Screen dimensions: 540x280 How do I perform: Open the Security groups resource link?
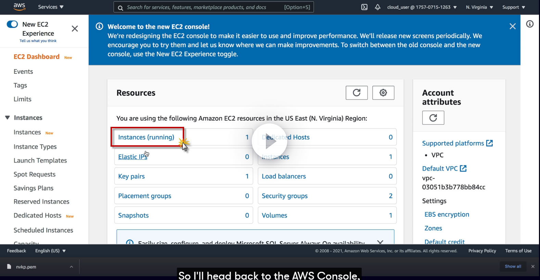pyautogui.click(x=285, y=196)
